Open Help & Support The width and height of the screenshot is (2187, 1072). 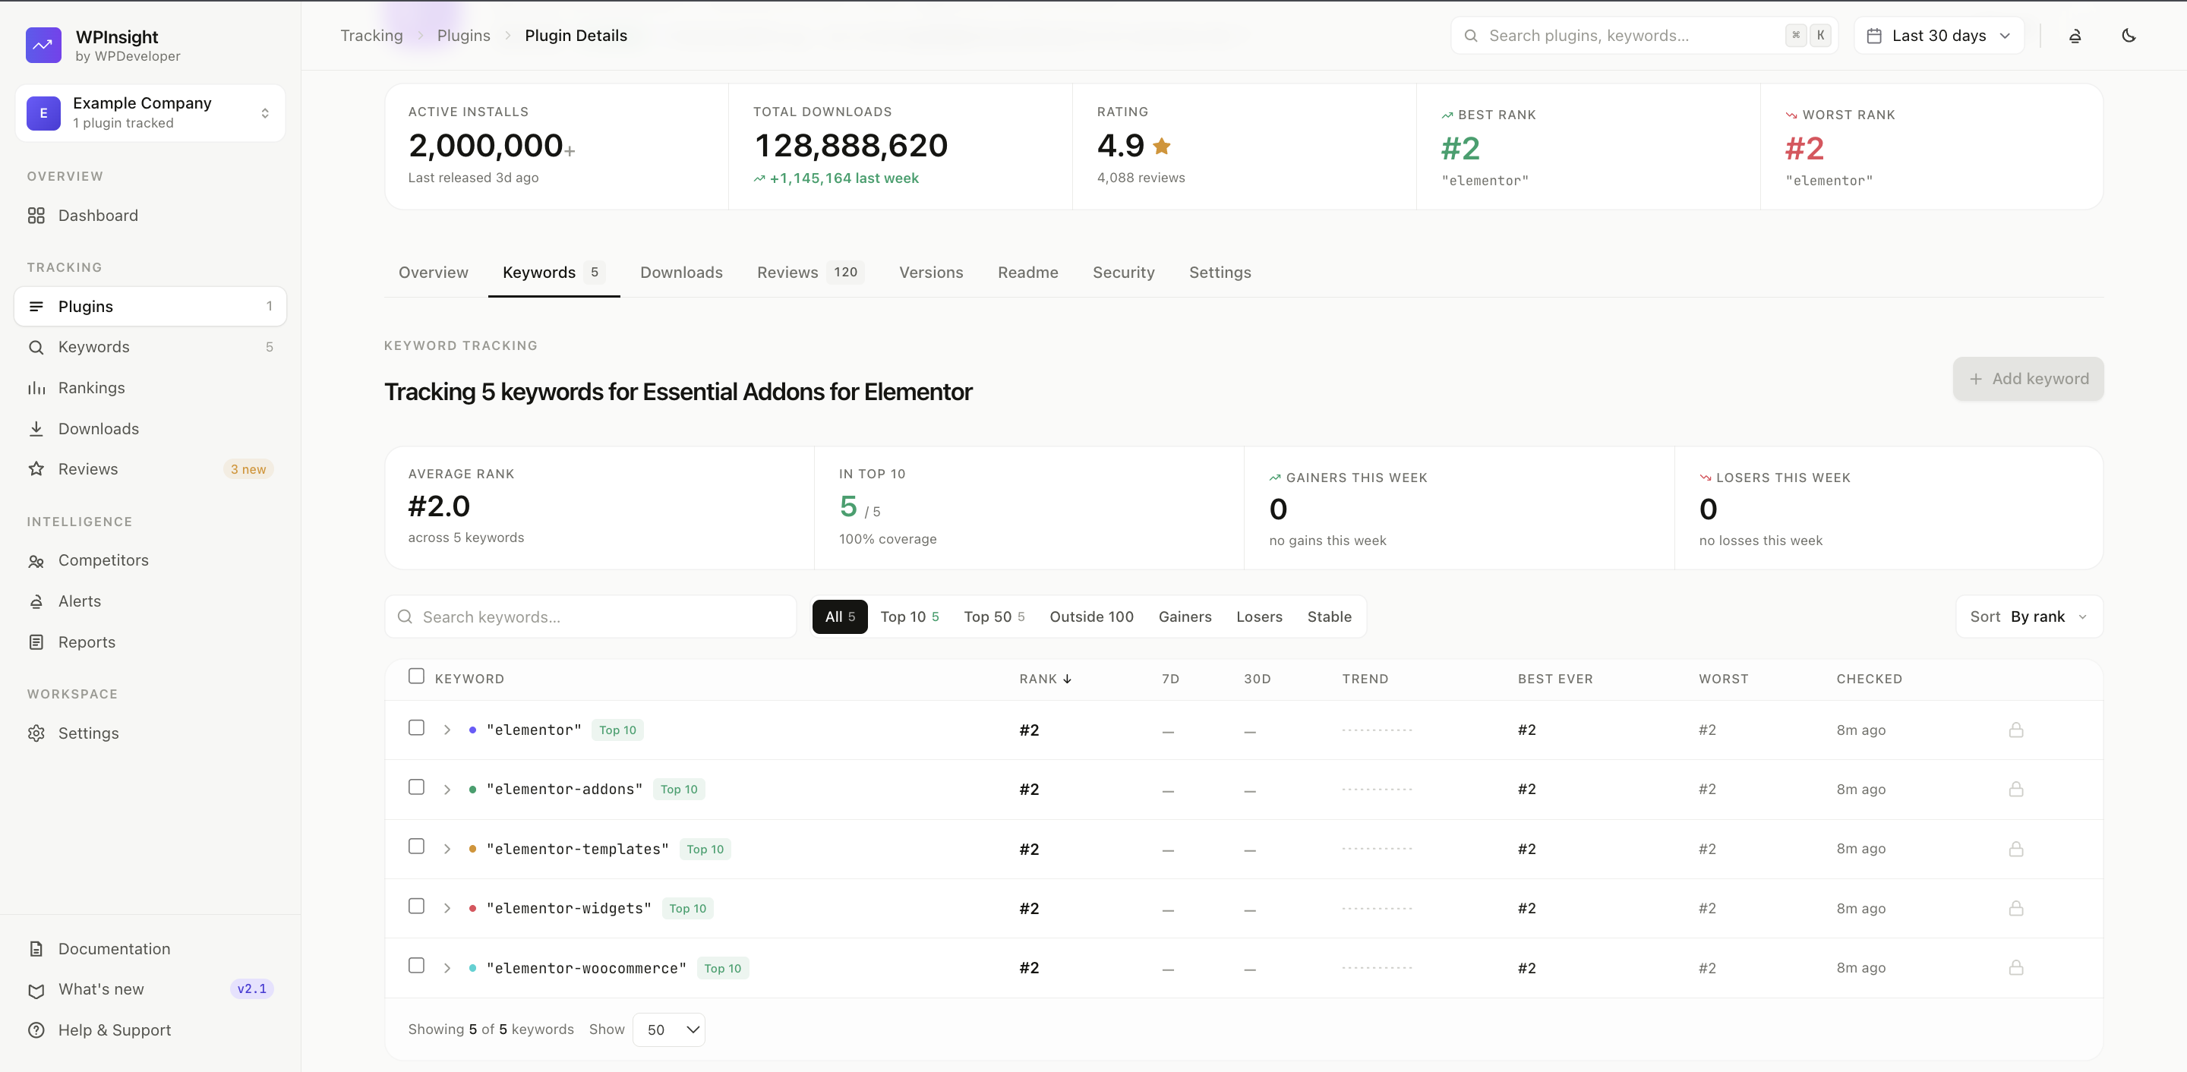pos(150,1030)
